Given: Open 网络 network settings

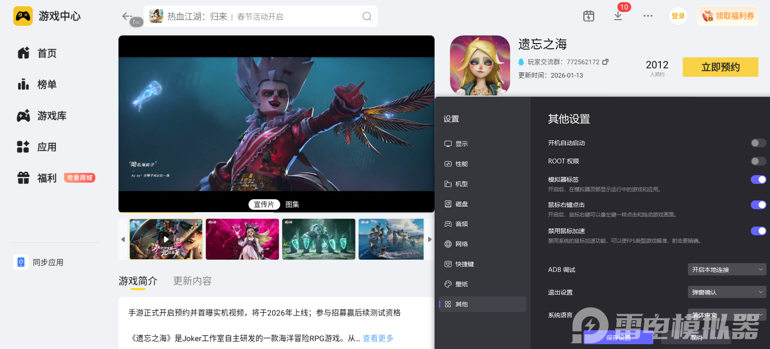Looking at the screenshot, I should tap(483, 244).
